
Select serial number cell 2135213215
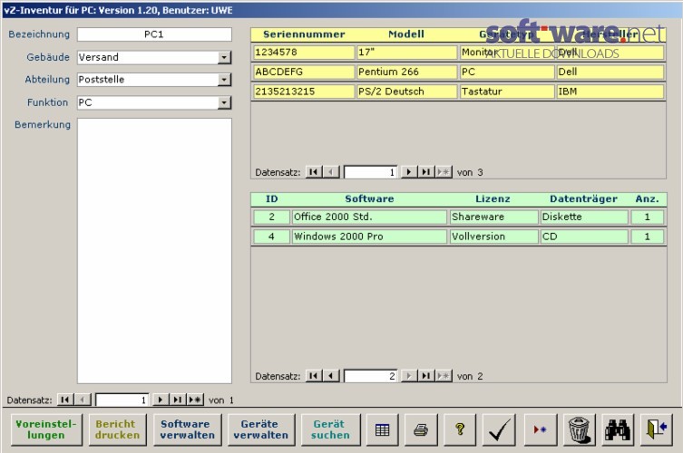[x=304, y=92]
